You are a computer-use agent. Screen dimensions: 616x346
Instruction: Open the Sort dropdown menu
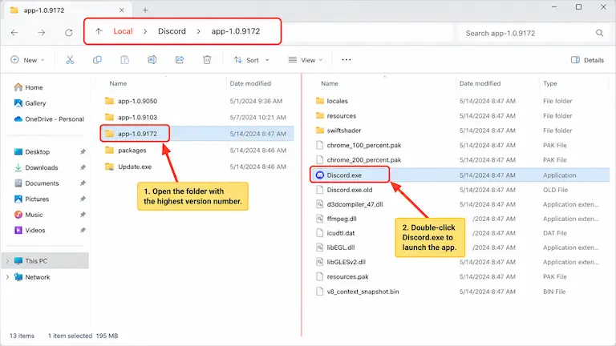tap(251, 60)
